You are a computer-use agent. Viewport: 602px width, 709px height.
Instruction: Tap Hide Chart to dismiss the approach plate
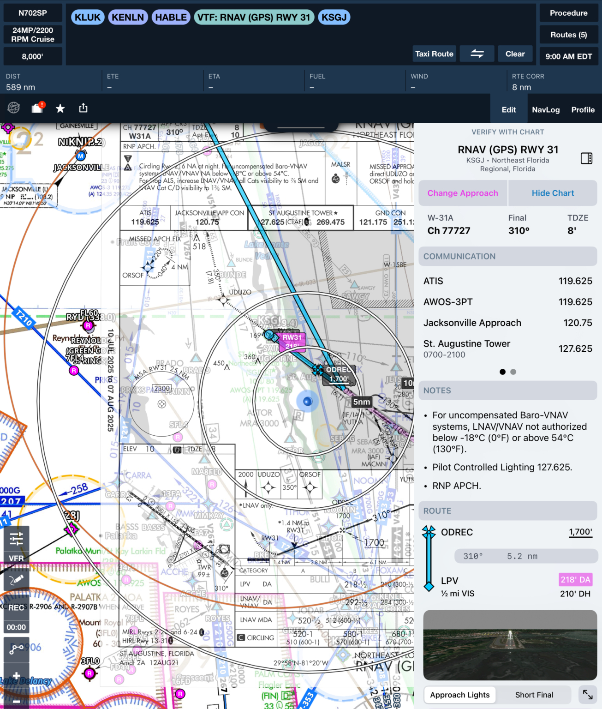coord(552,193)
